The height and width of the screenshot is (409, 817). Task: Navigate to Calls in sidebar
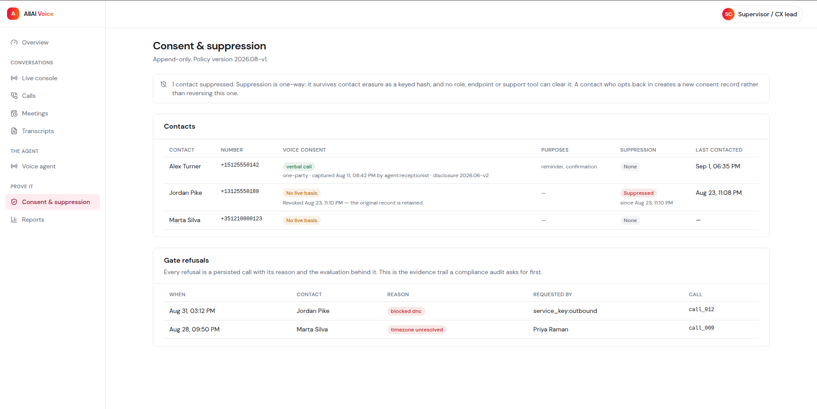pyautogui.click(x=53, y=96)
